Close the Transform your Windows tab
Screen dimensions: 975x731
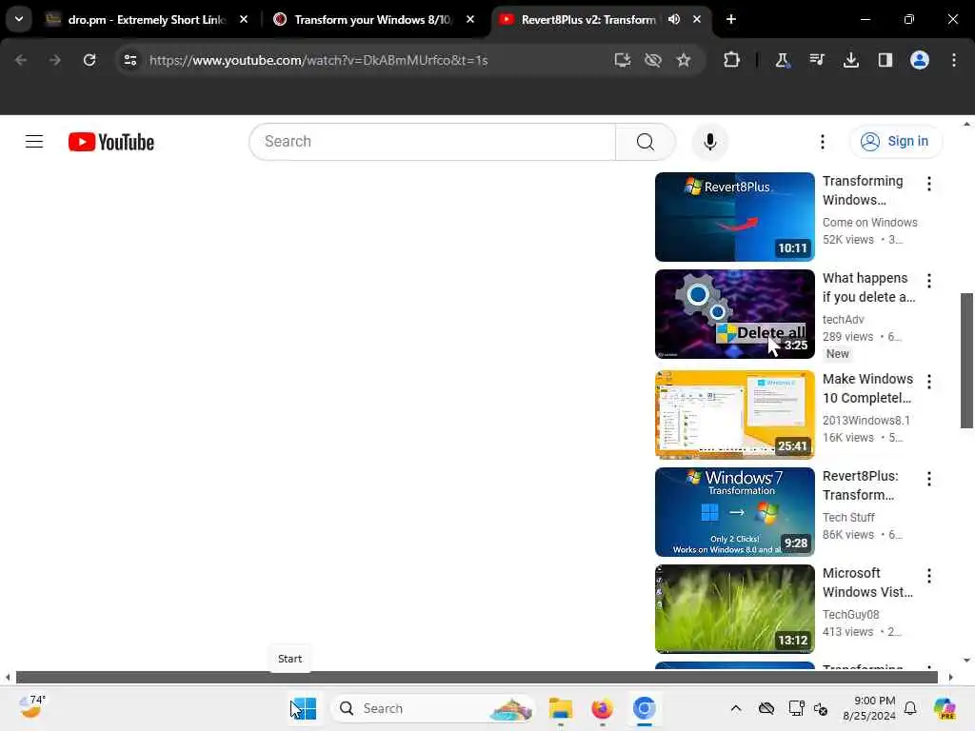(x=470, y=19)
